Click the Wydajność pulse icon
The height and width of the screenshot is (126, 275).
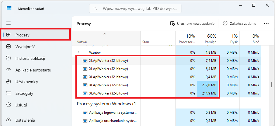click(8, 47)
